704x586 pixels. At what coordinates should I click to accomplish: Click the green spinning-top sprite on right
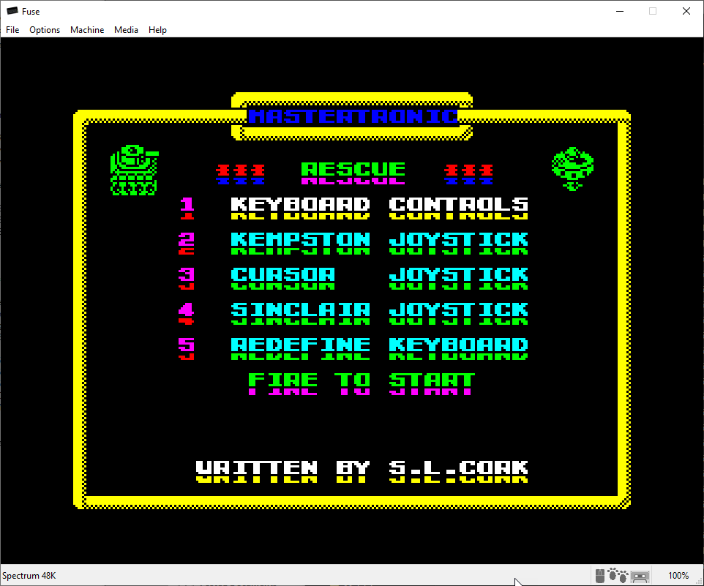tap(572, 169)
